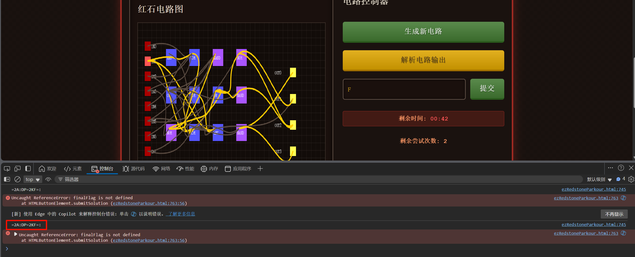Image resolution: width=635 pixels, height=257 pixels.
Task: Open the top context dropdown
Action: tap(32, 179)
